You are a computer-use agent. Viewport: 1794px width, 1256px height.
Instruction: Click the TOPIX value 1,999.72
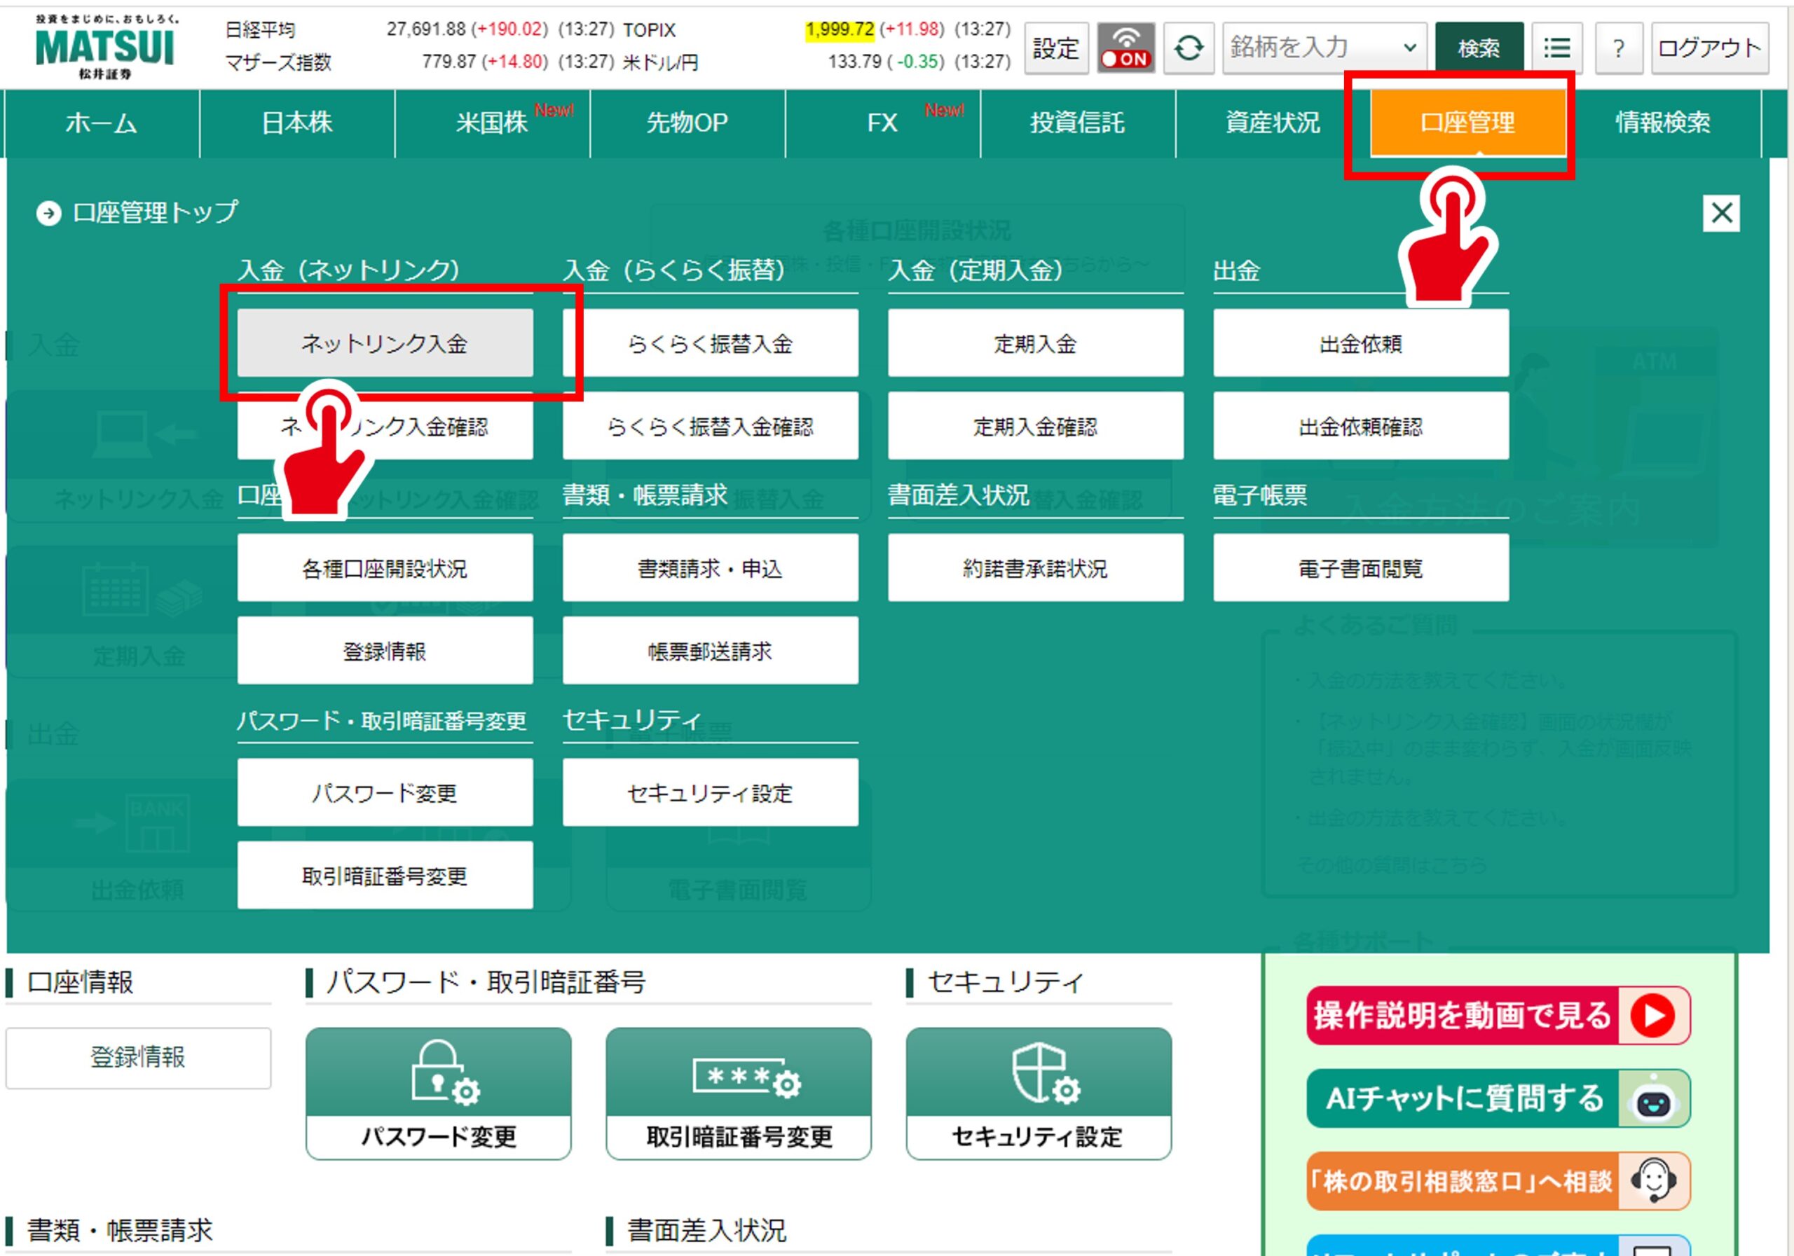(x=840, y=29)
